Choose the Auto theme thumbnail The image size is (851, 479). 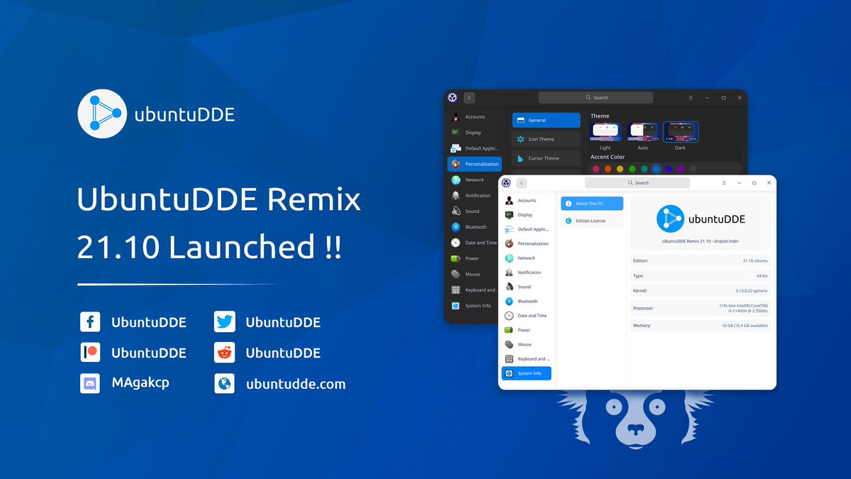tap(643, 132)
